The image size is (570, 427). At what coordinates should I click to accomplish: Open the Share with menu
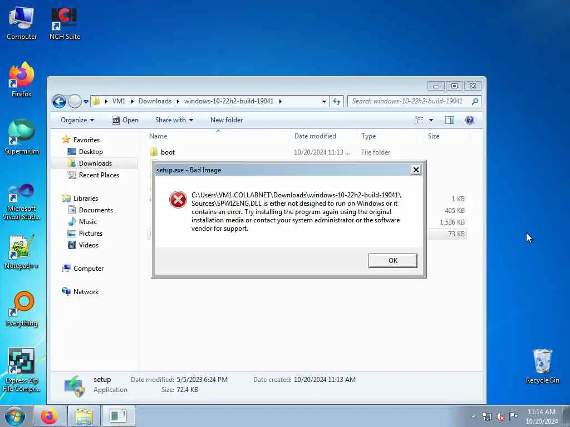pyautogui.click(x=174, y=120)
